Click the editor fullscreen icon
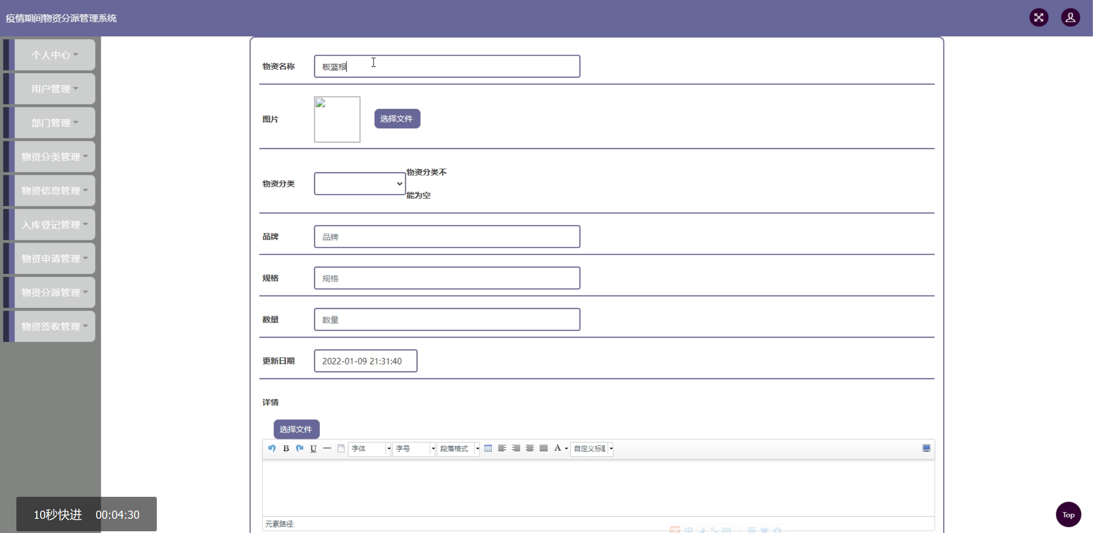This screenshot has height=533, width=1093. click(926, 448)
